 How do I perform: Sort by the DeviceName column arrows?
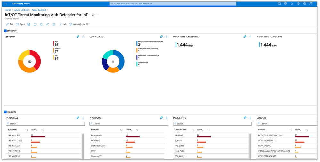(193, 130)
